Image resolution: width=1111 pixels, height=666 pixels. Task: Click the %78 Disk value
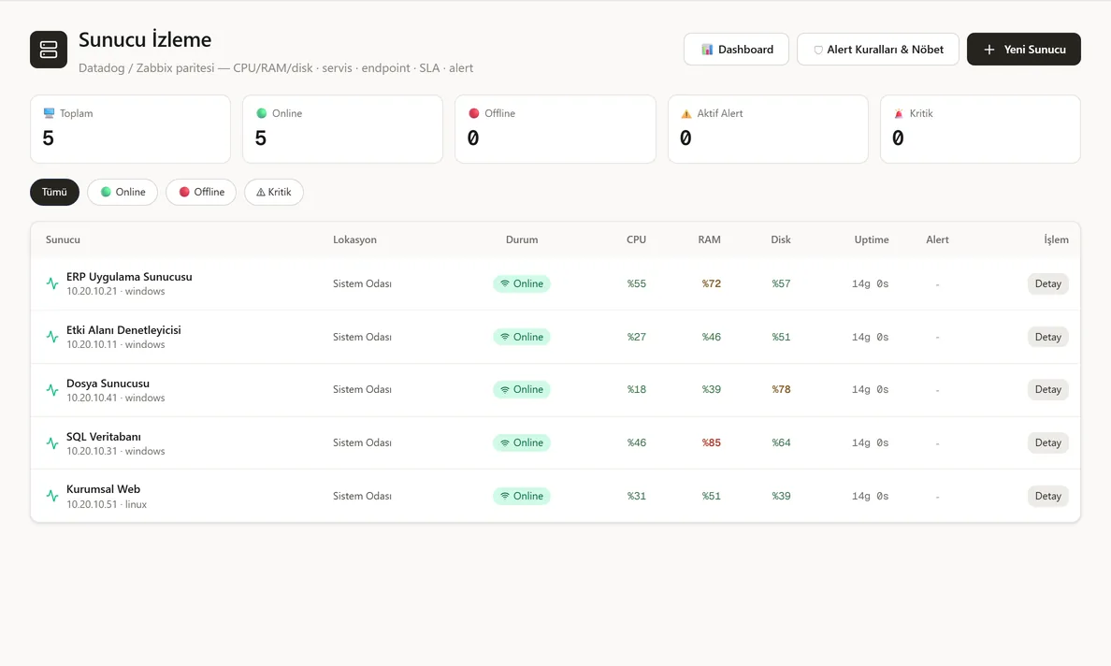click(781, 389)
